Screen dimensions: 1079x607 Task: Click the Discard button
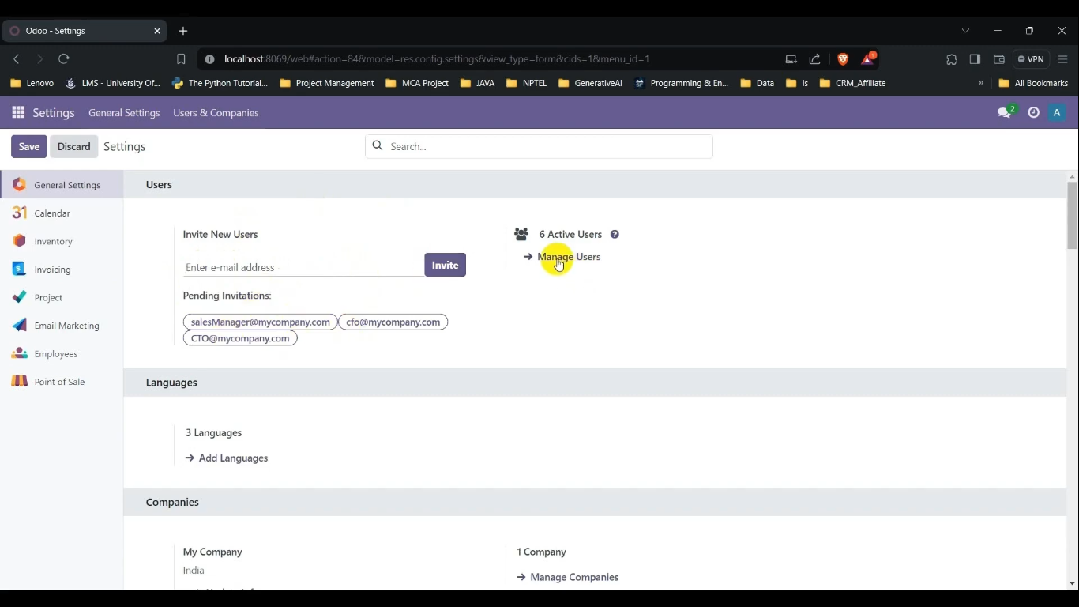click(x=74, y=147)
